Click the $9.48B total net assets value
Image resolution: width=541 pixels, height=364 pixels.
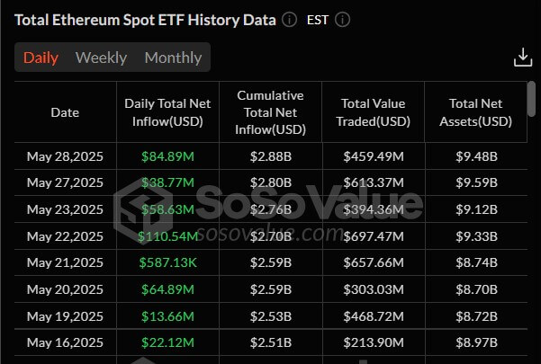tap(475, 156)
